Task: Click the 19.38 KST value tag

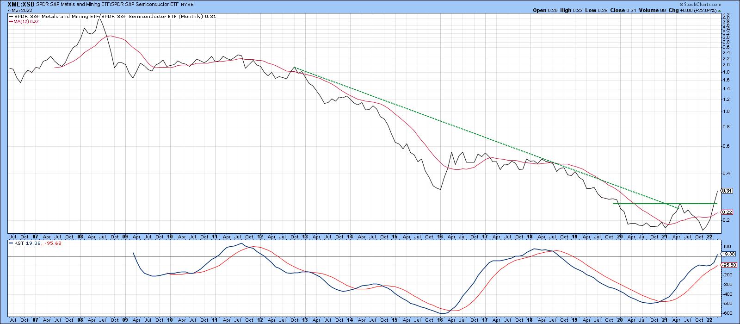Action: point(727,254)
